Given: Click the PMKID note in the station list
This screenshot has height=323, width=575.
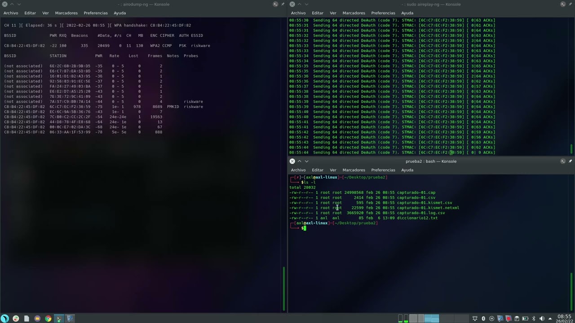Looking at the screenshot, I should (x=173, y=107).
